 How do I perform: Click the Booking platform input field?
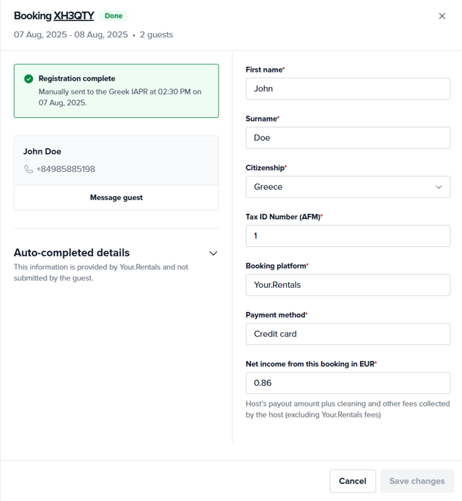click(348, 285)
